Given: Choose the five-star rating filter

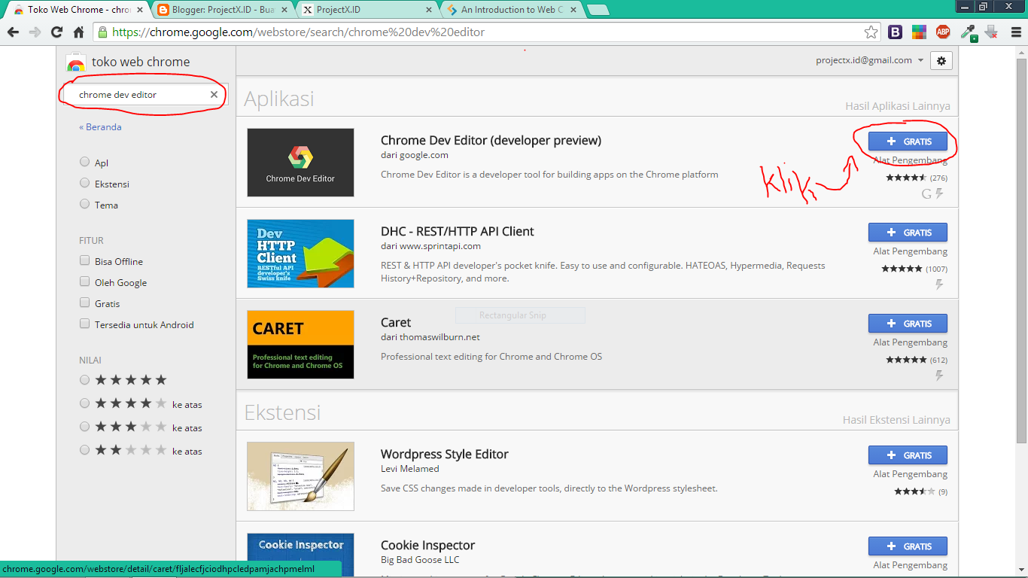Looking at the screenshot, I should pyautogui.click(x=84, y=380).
